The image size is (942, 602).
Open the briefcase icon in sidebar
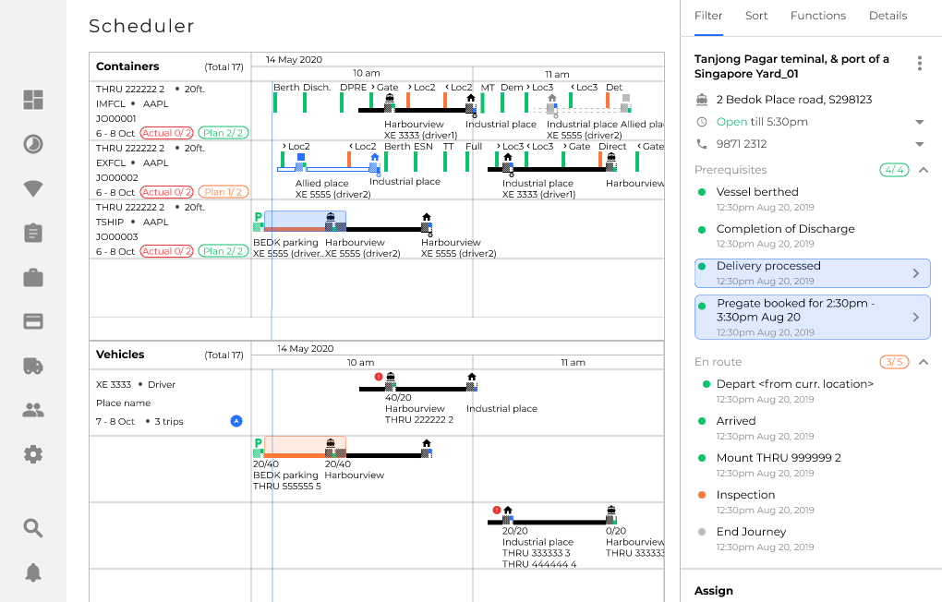click(x=33, y=277)
